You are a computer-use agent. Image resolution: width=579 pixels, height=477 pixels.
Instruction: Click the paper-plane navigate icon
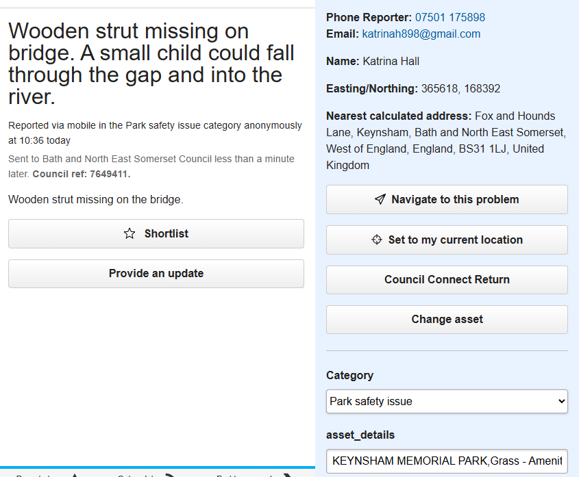tap(380, 199)
